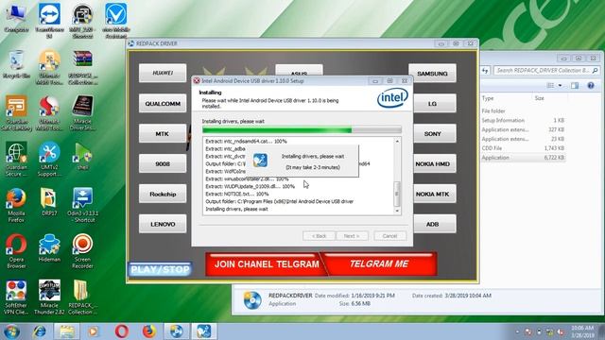Select the LENOVO driver button
The width and height of the screenshot is (605, 340).
[x=163, y=224]
